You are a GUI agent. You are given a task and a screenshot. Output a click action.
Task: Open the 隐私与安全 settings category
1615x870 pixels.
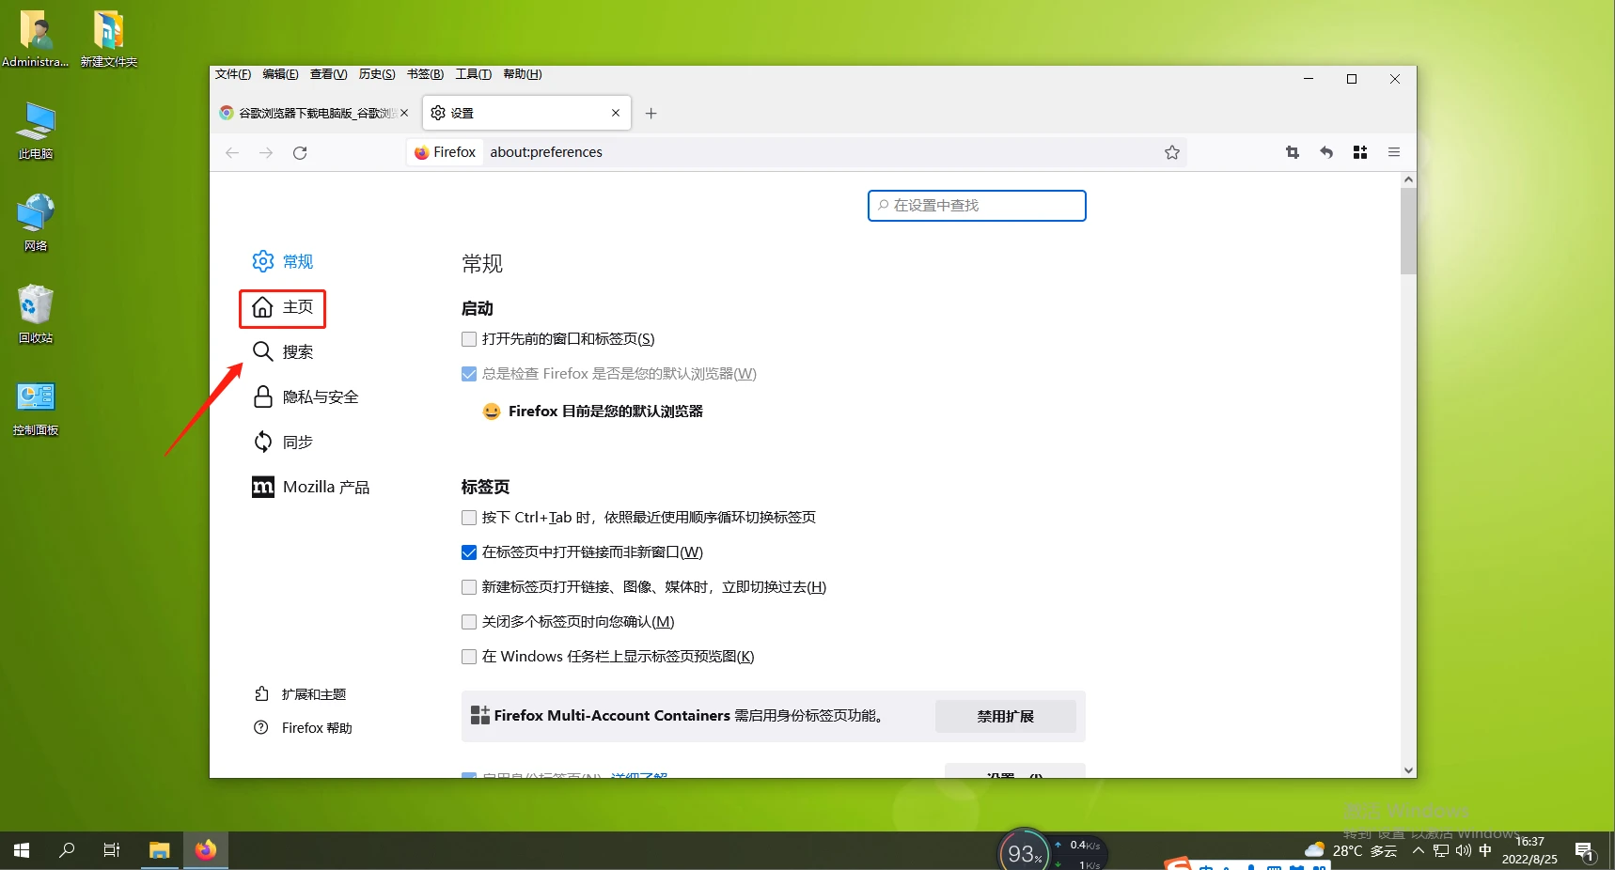tap(306, 396)
